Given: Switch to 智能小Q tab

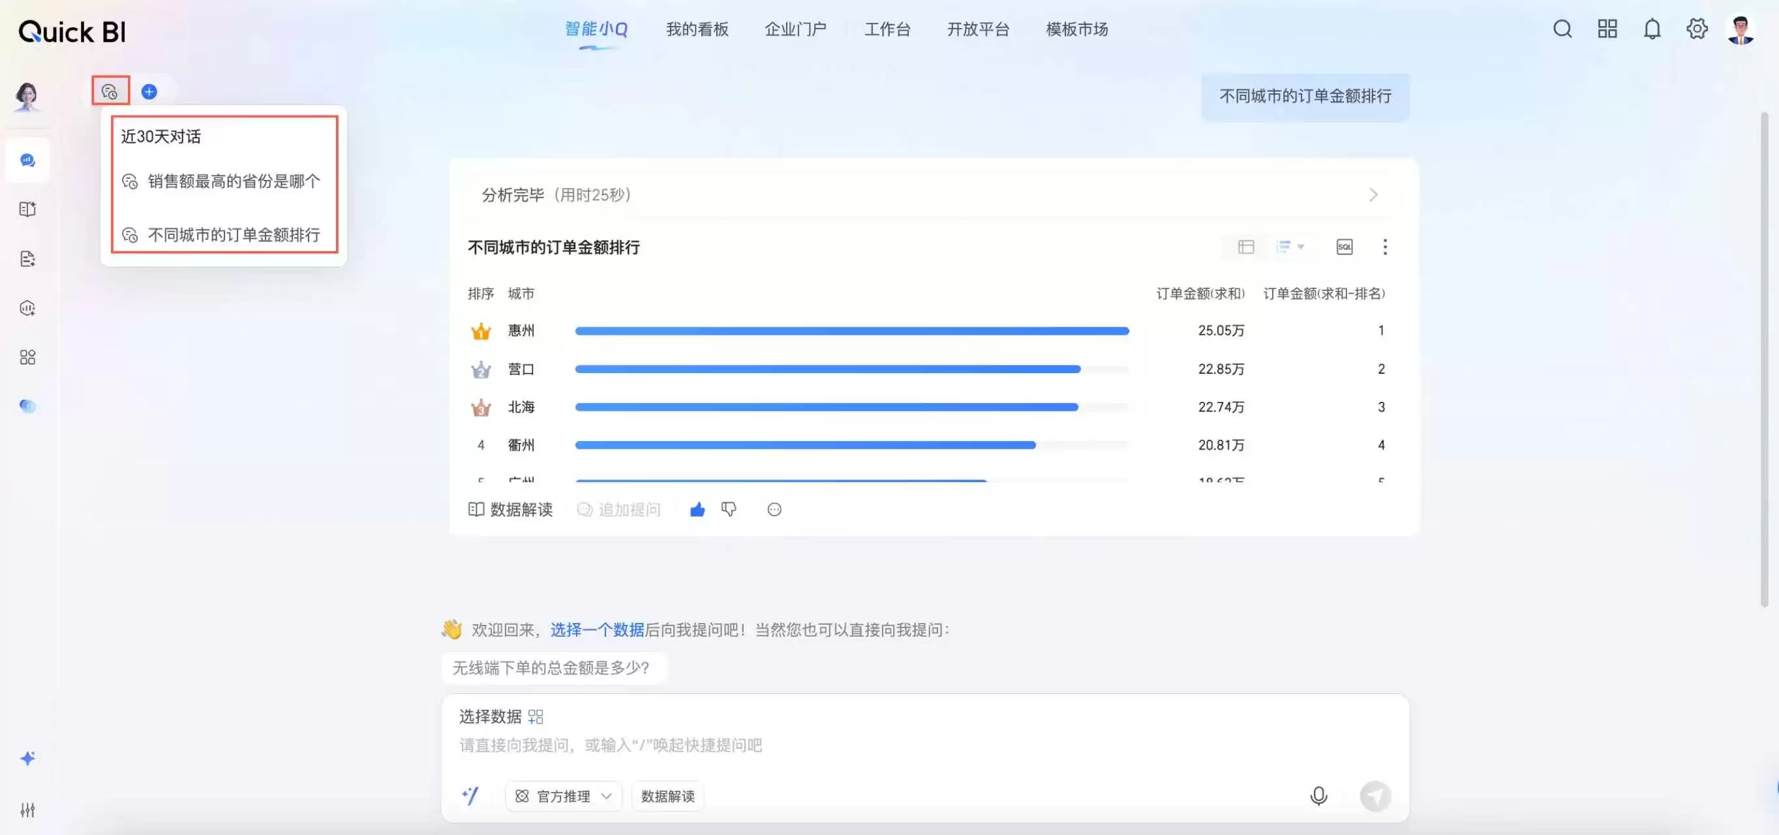Looking at the screenshot, I should (596, 29).
